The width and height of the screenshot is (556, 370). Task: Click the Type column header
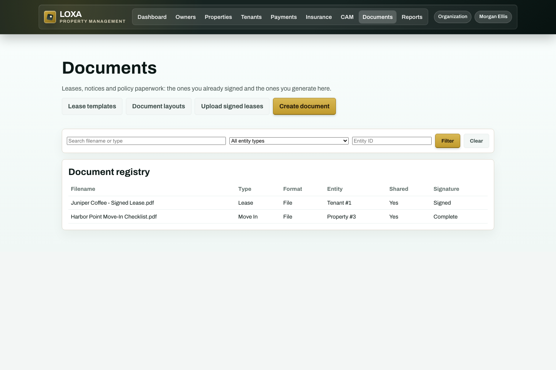pyautogui.click(x=245, y=189)
